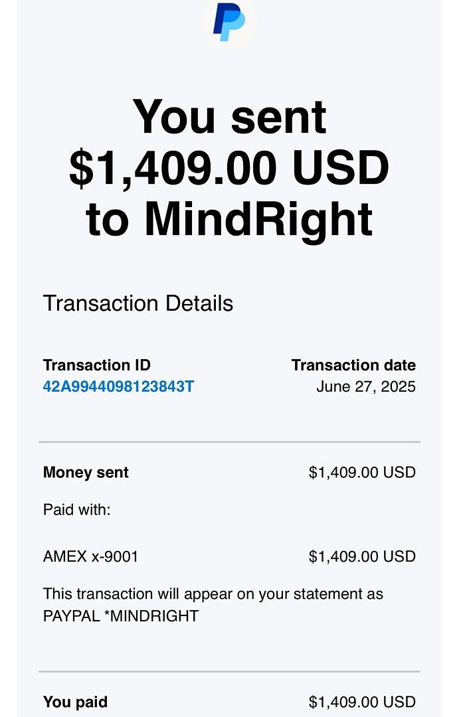
Task: Click the amount beside AMEX x-9001
Action: (362, 556)
